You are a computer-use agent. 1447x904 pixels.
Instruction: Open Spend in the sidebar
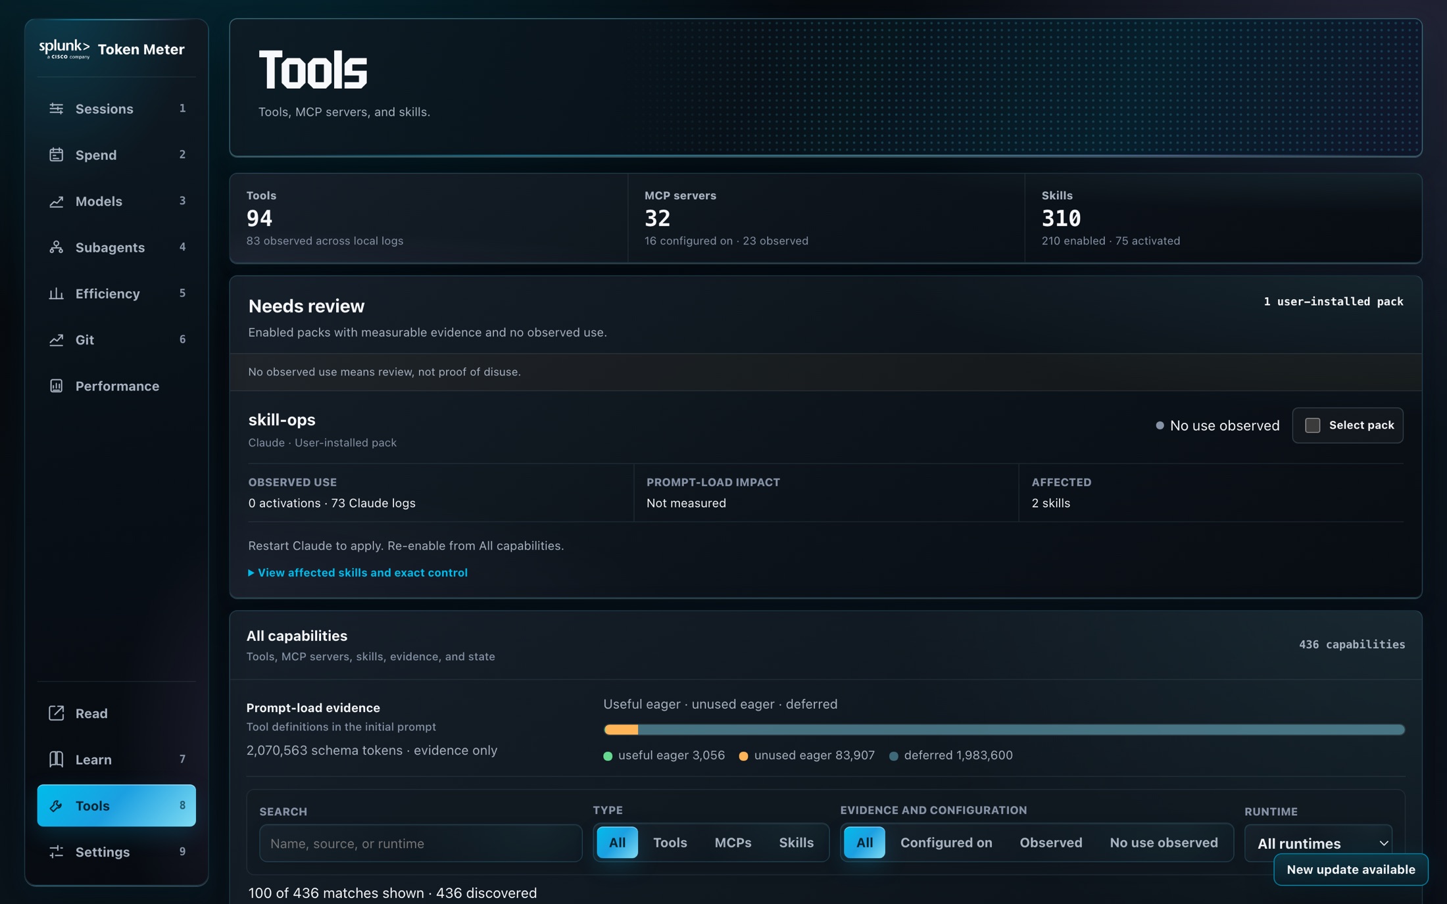[x=116, y=155]
